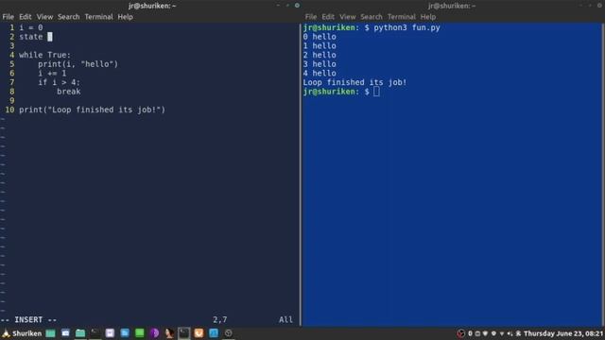Open File menu in right terminal window
This screenshot has height=340, width=605.
point(311,17)
